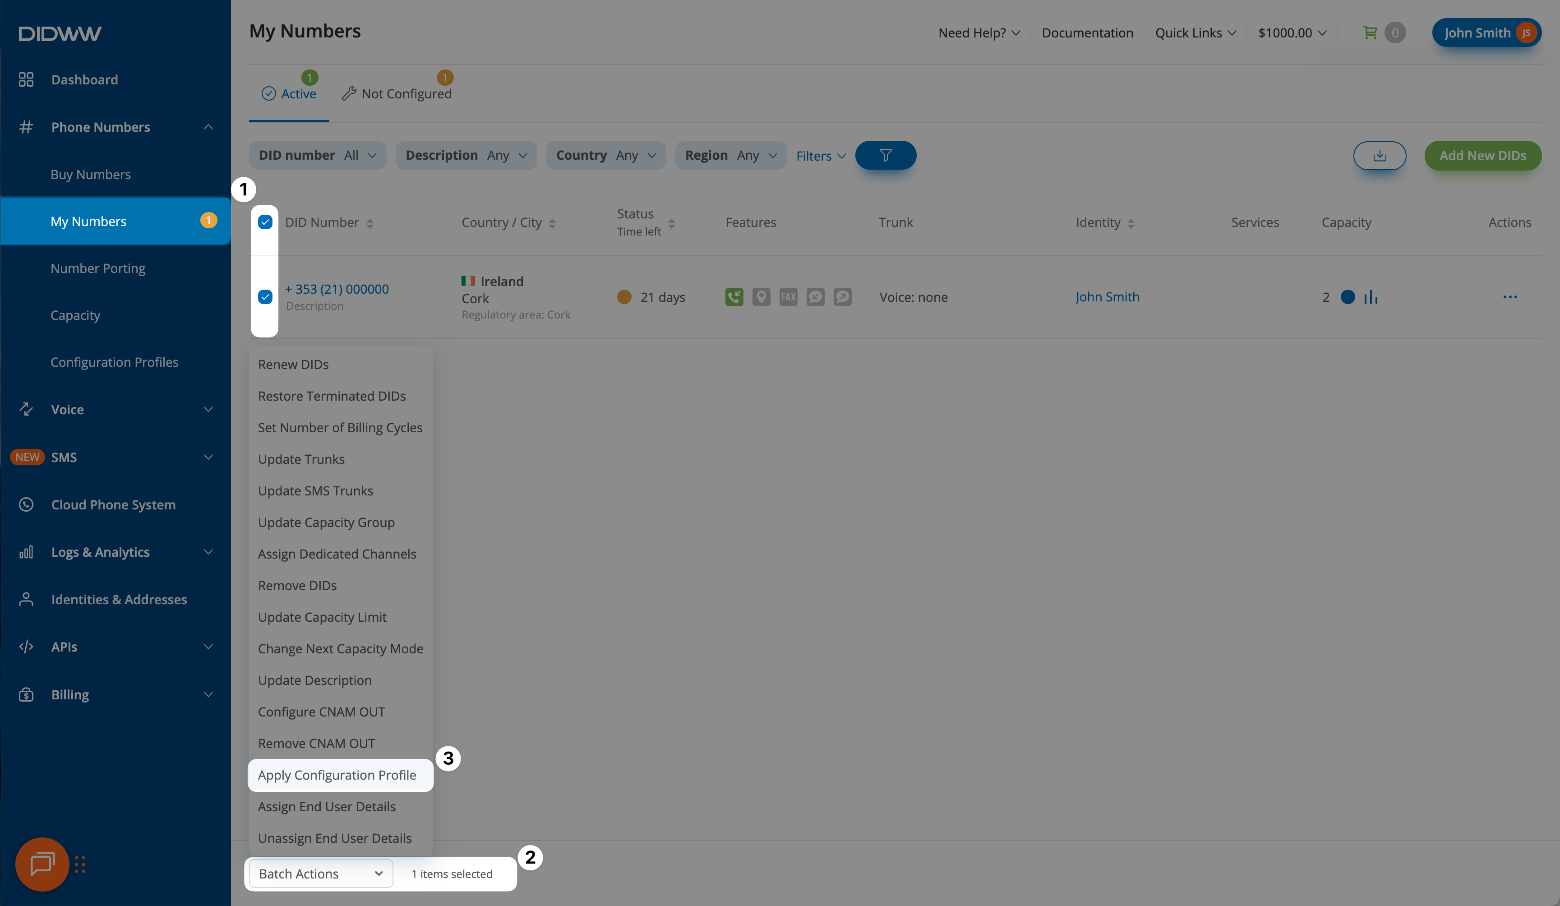Click the shopping cart icon
1560x906 pixels.
click(x=1369, y=32)
